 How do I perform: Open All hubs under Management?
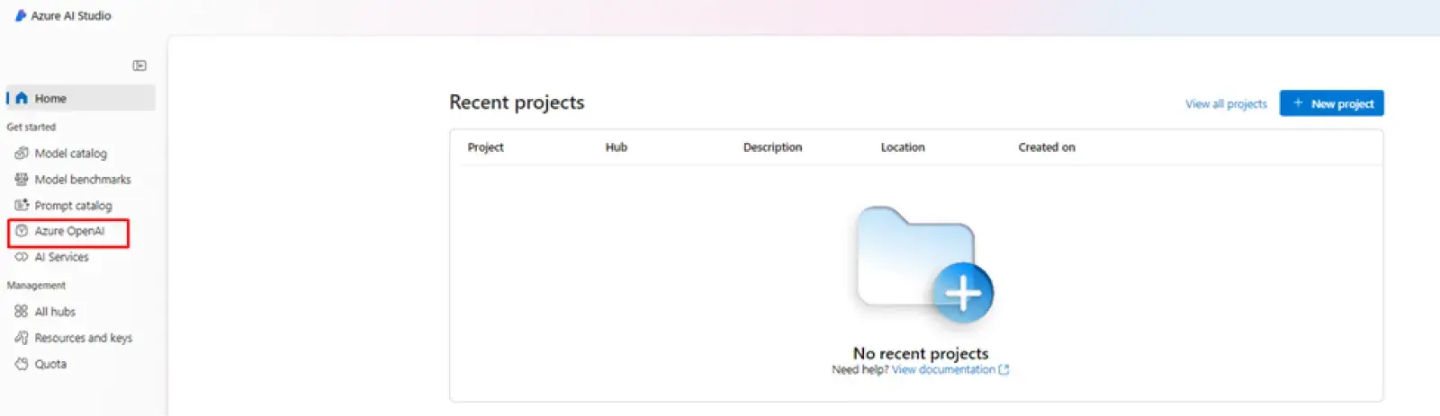tap(55, 311)
